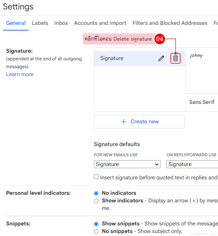
Task: Click the pencil icon to edit signature name
Action: coord(161,58)
